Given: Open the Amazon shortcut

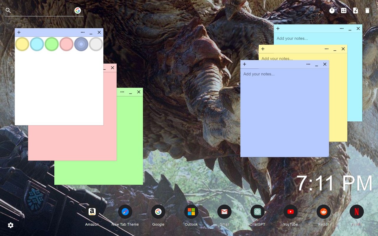Looking at the screenshot, I should pos(92,212).
